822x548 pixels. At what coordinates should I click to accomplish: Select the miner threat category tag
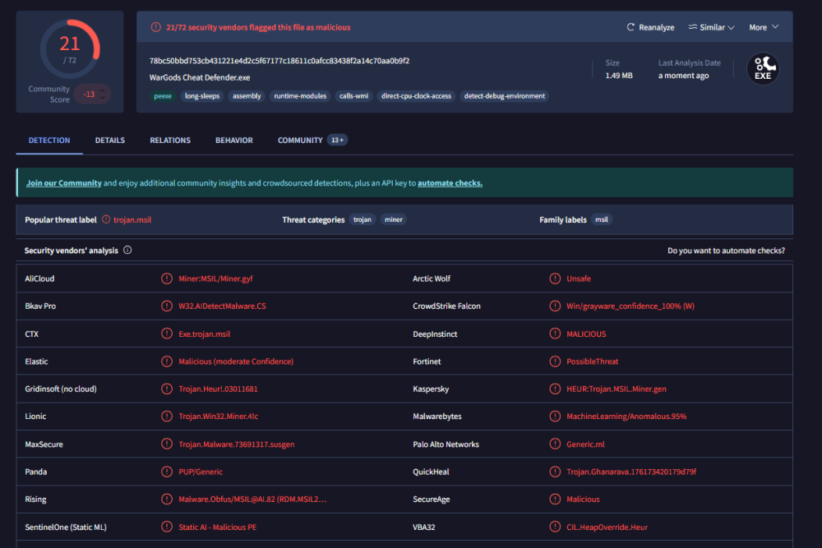393,219
